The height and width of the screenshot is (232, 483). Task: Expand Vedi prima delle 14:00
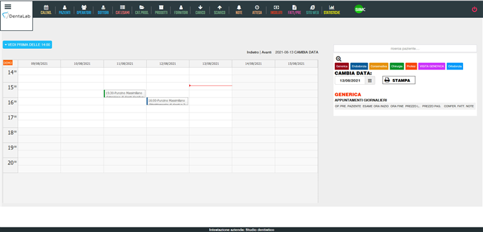28,44
